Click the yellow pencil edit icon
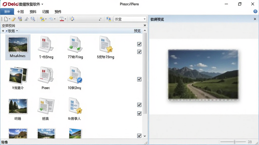 14,19
